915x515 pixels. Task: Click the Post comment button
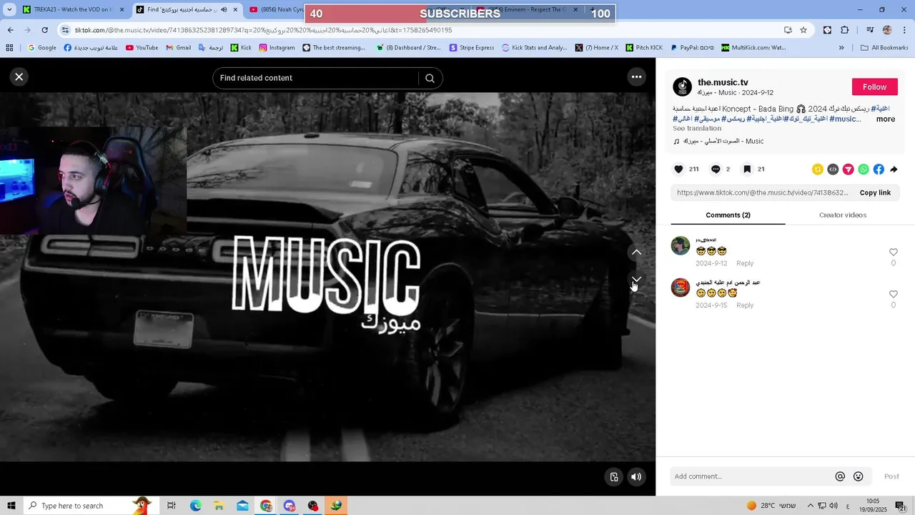(891, 476)
